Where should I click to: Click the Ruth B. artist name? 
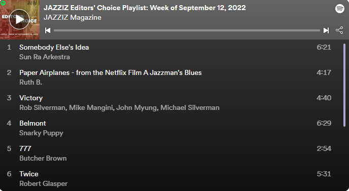30,83
